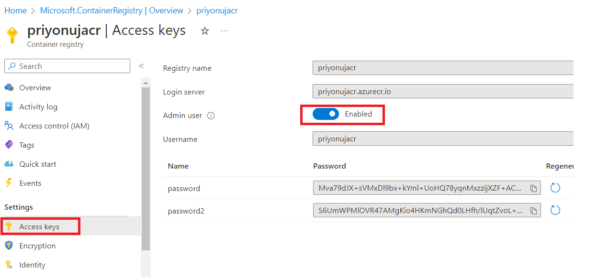
Task: Open the Encryption settings page
Action: [37, 246]
